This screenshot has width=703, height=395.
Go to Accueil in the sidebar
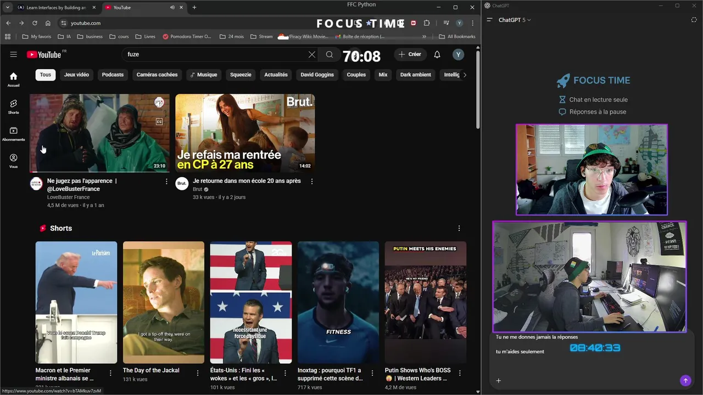pos(14,80)
